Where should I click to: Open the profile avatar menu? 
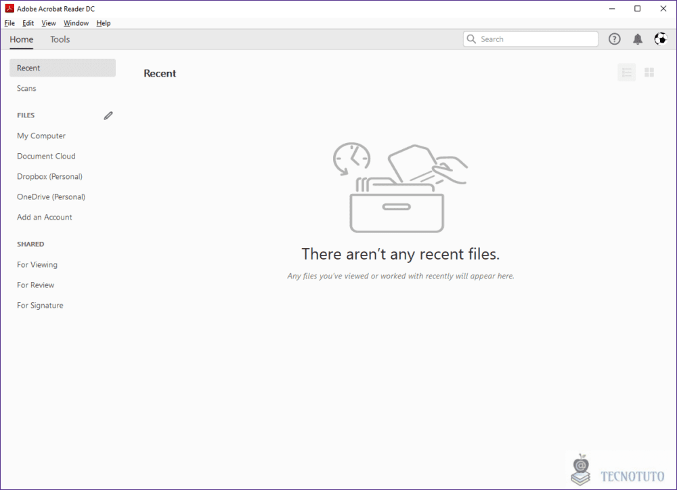[661, 39]
